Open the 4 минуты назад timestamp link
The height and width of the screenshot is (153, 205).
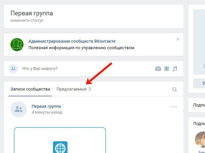pos(47,112)
